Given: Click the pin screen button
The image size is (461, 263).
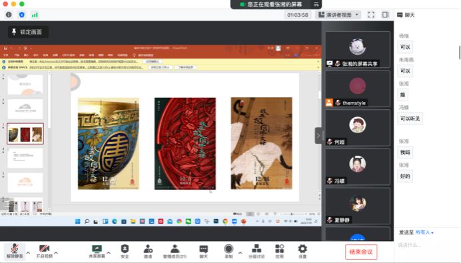Looking at the screenshot, I should 28,32.
